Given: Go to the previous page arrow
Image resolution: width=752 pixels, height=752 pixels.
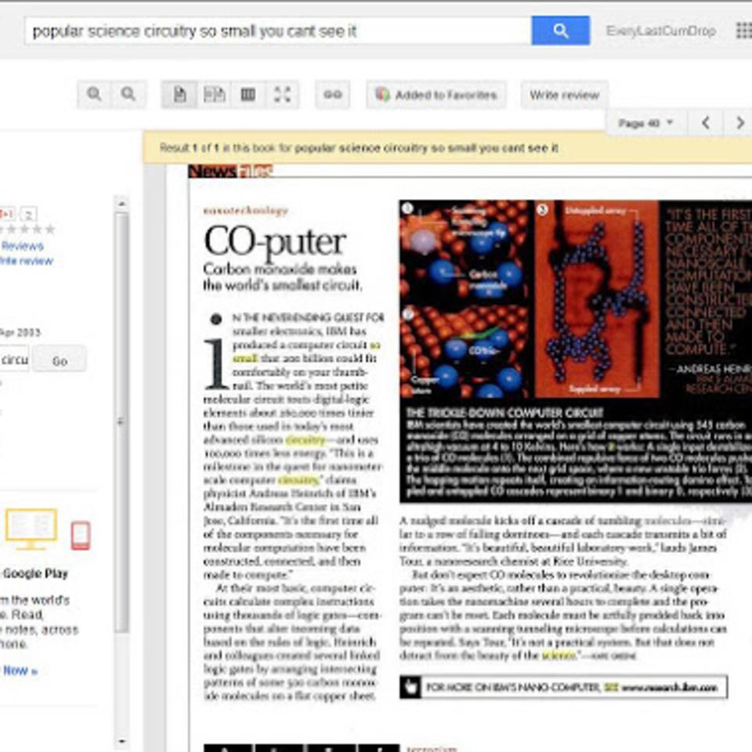Looking at the screenshot, I should [705, 123].
